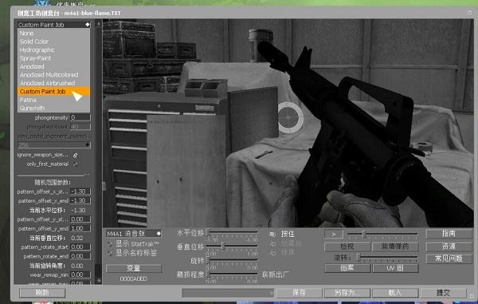Click the 磨损程度 wear slider handle
The image size is (478, 304).
point(208,274)
